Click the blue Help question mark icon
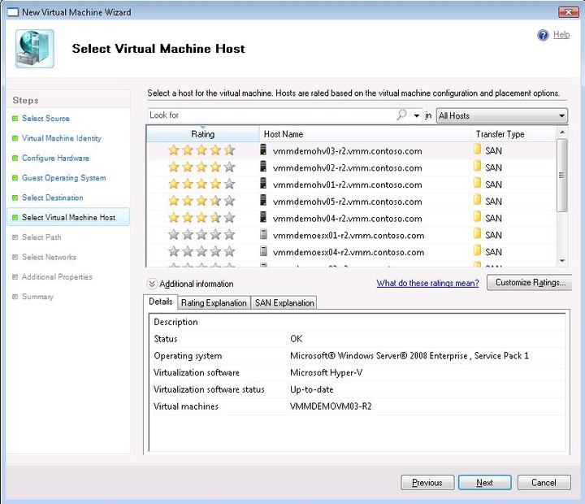 tap(543, 35)
